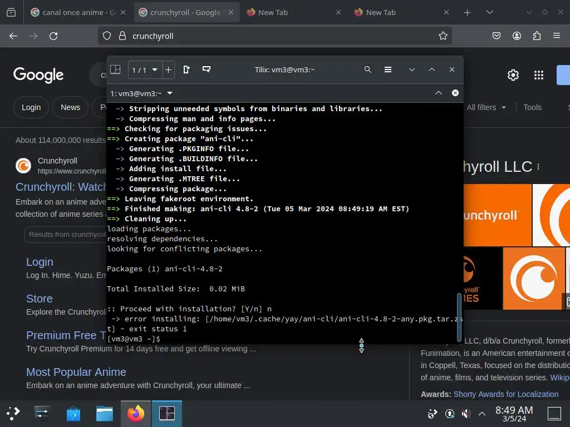Open the application launcher in taskbar
Screen dimensions: 570x427
tap(13, 414)
